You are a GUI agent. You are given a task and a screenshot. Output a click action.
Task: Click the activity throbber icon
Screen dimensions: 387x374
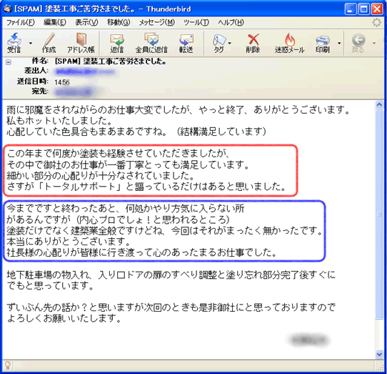(x=376, y=22)
